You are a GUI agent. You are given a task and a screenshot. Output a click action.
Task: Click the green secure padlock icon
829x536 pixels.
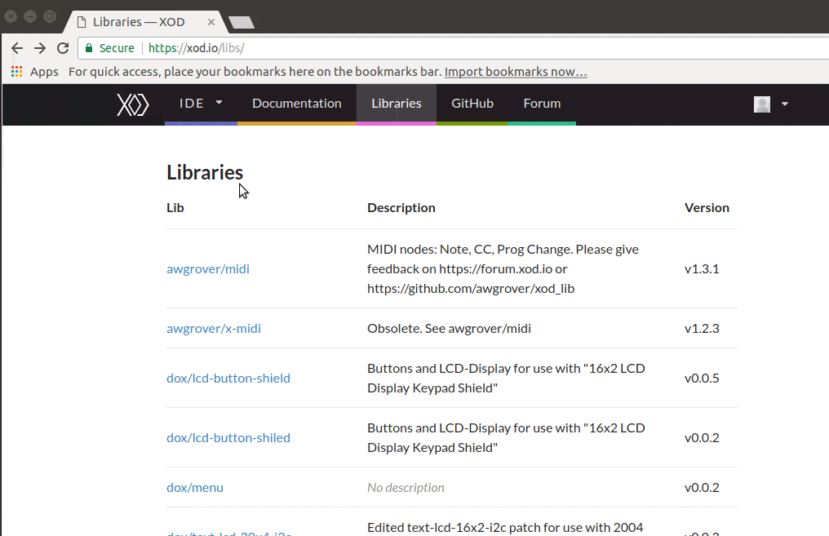click(89, 48)
